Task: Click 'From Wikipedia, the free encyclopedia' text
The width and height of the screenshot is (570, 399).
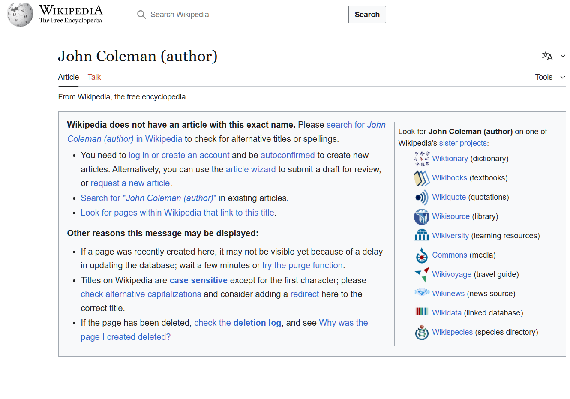Action: click(122, 97)
